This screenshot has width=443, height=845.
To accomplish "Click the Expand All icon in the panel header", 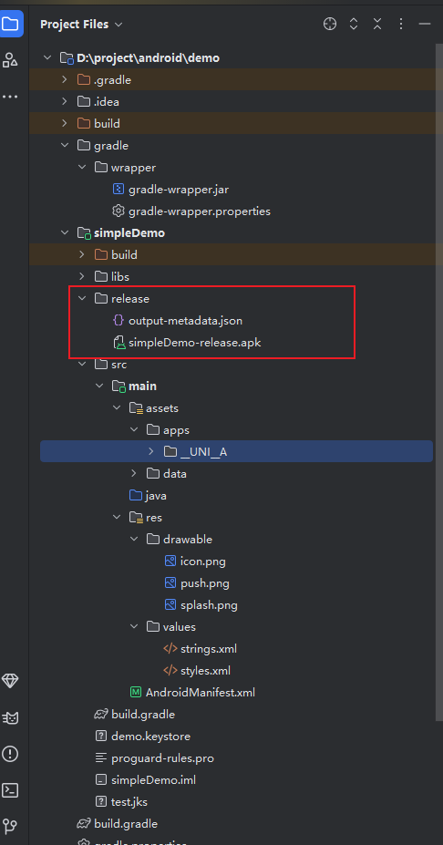I will [x=354, y=25].
